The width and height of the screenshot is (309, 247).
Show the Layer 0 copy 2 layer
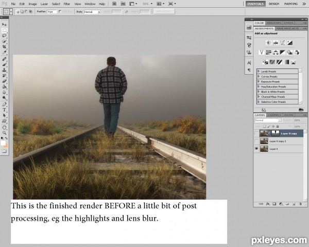pos(256,141)
